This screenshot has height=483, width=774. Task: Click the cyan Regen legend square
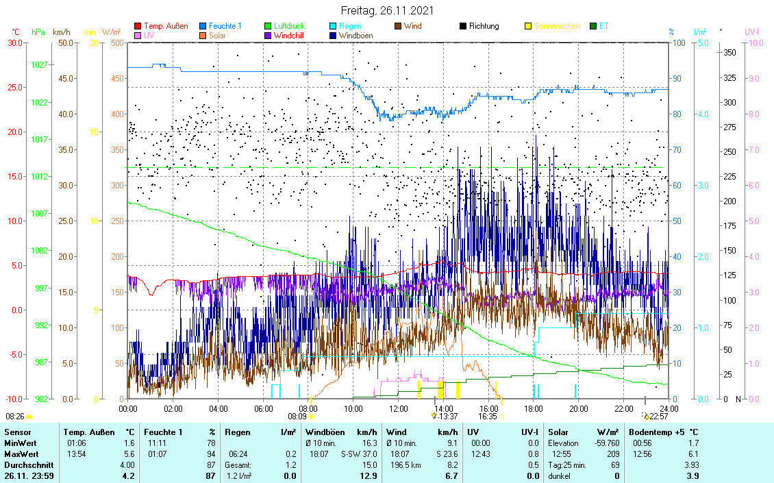coord(333,26)
